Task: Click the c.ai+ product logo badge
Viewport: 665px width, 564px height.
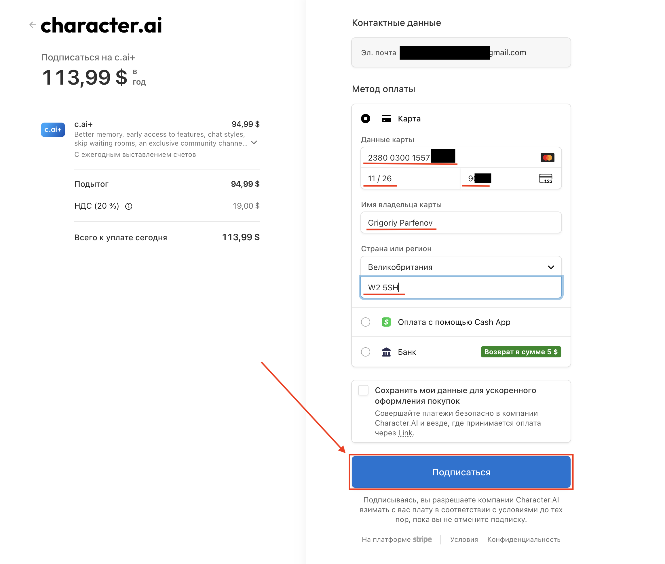Action: click(x=53, y=129)
